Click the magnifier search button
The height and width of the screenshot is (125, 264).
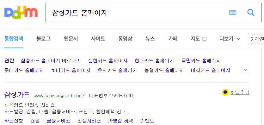(x=251, y=12)
